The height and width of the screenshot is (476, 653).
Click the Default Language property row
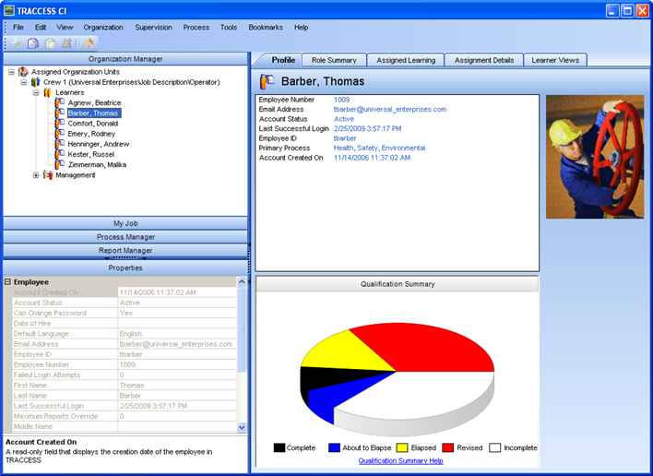click(x=125, y=334)
